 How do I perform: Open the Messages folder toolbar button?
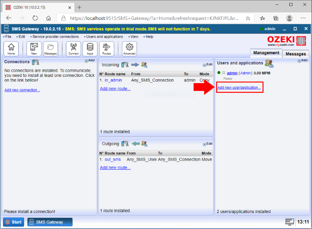[x=51, y=49]
